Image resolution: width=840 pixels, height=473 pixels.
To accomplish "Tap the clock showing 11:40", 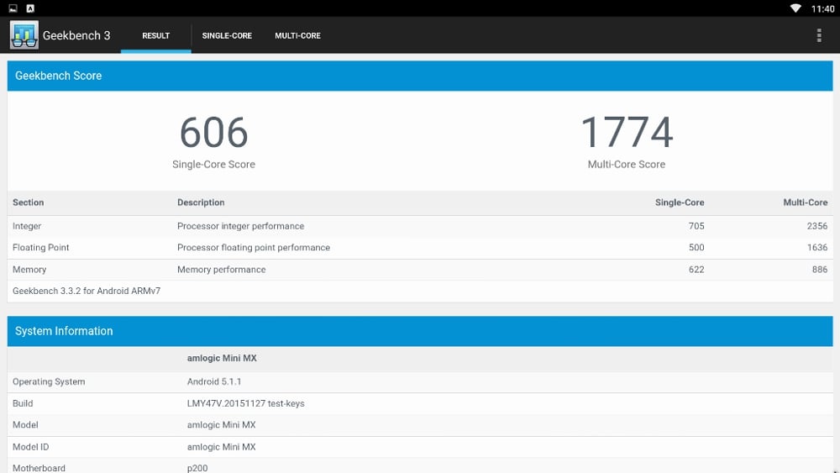I will click(x=822, y=8).
